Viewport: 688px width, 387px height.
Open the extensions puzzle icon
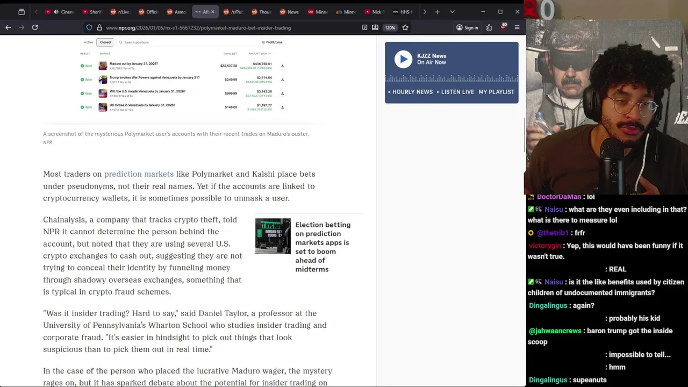(x=489, y=27)
